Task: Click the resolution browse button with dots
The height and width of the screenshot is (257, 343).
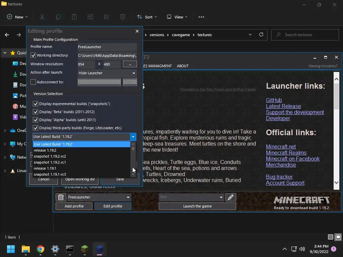Action: pos(130,64)
